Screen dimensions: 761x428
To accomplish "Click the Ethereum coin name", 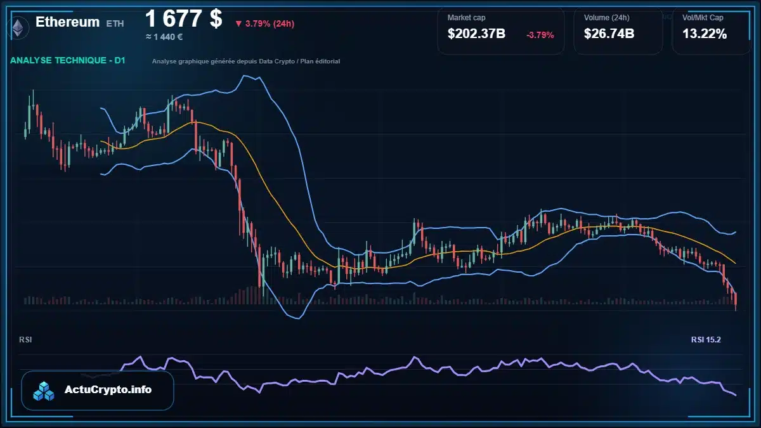I will point(67,22).
